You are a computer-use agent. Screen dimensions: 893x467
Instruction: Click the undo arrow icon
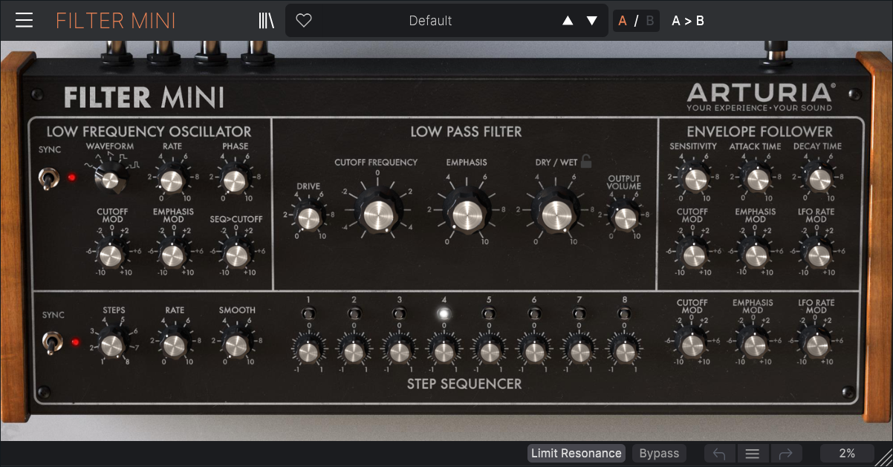pos(719,454)
